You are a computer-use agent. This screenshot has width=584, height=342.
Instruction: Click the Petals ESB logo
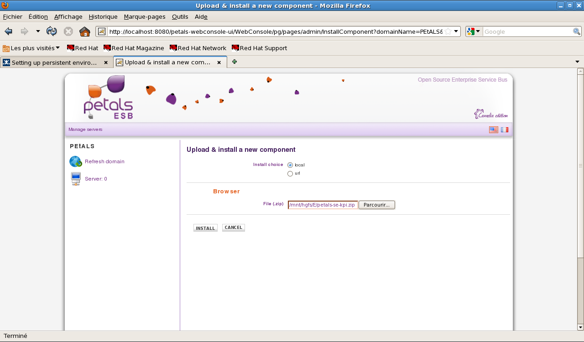pyautogui.click(x=108, y=98)
